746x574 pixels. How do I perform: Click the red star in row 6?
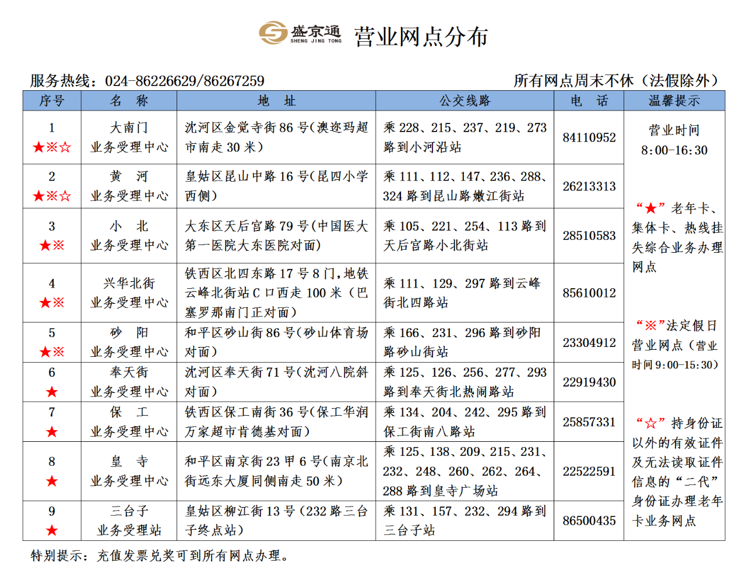click(52, 392)
